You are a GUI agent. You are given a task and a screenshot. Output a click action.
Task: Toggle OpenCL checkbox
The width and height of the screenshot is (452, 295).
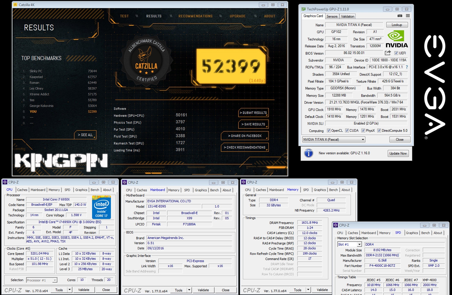point(329,130)
